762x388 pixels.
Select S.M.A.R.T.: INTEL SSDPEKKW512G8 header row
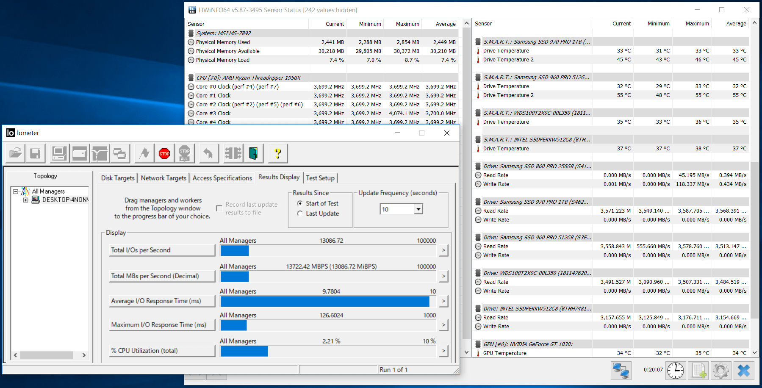coord(611,140)
